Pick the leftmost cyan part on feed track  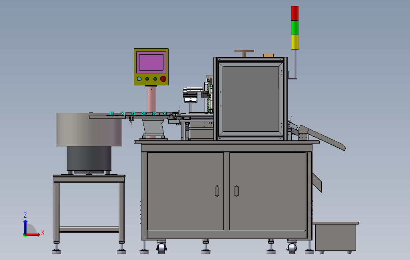click(112, 113)
